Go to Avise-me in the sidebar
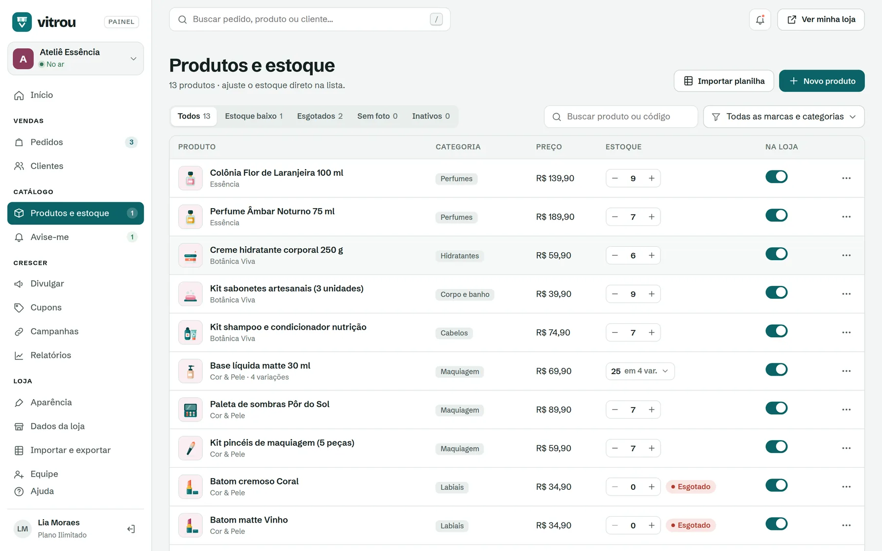This screenshot has width=882, height=551. click(75, 237)
